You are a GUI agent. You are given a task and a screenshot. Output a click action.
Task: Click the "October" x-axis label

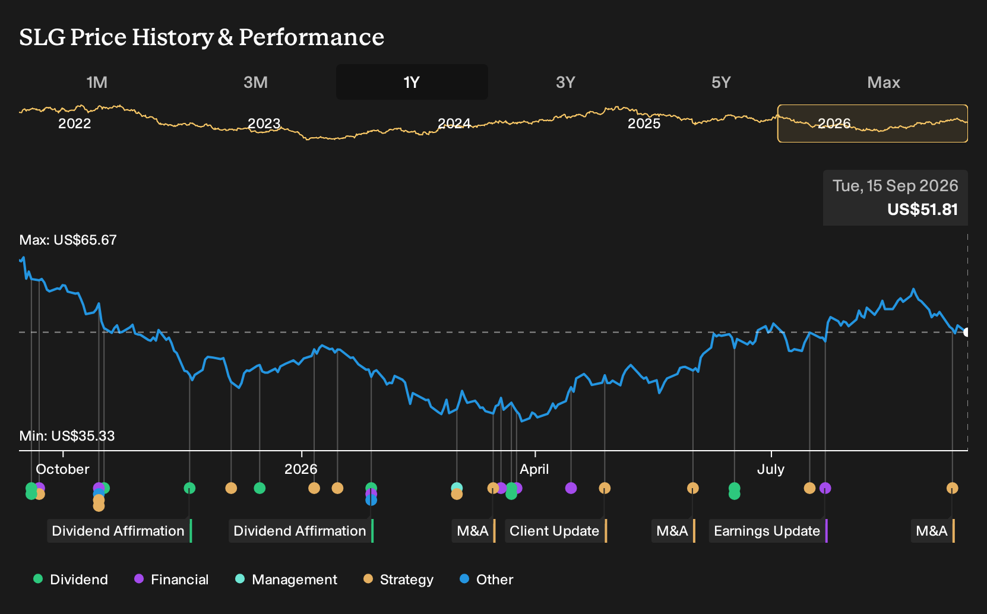pos(62,469)
